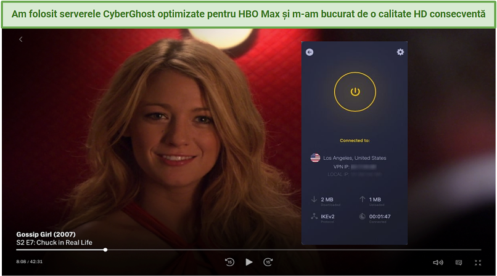
Task: Mute the video volume
Action: point(438,262)
